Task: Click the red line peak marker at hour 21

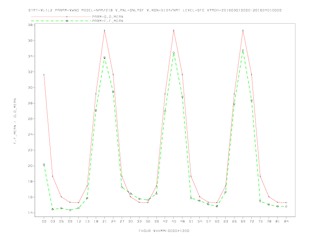Action: tap(104, 30)
